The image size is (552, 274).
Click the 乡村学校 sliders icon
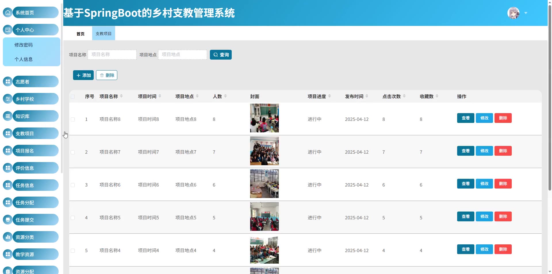(x=8, y=99)
